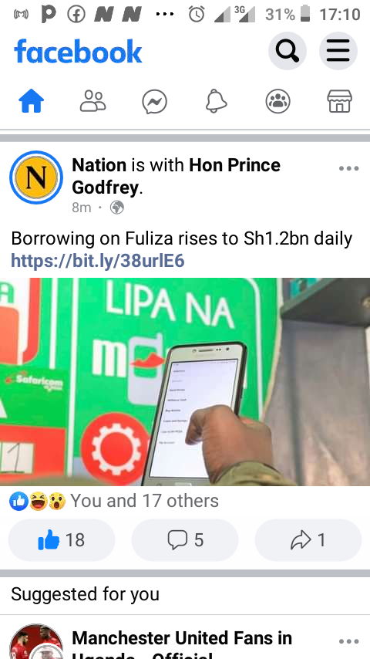Open the Notifications bell

[x=216, y=102]
